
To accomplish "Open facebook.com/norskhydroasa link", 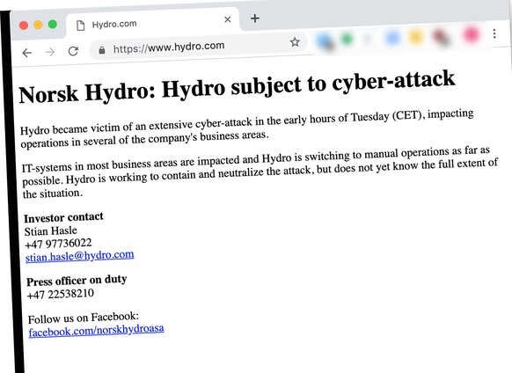I will click(96, 330).
